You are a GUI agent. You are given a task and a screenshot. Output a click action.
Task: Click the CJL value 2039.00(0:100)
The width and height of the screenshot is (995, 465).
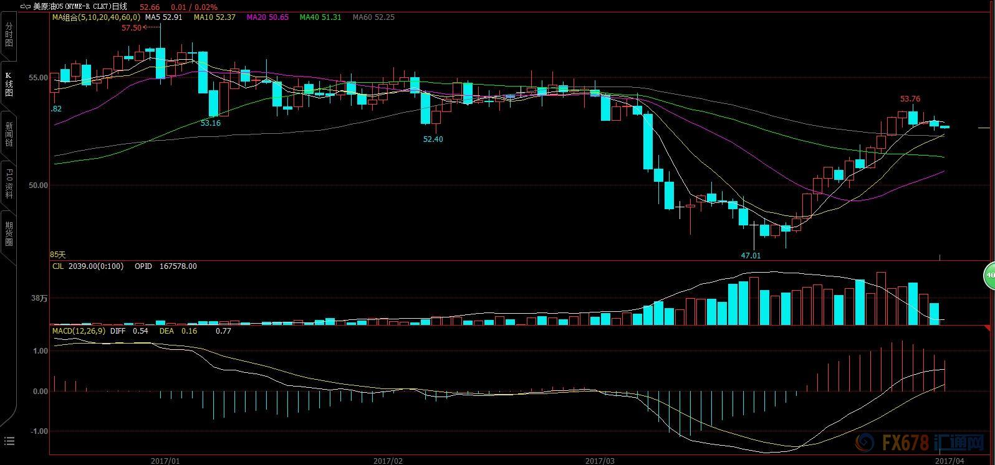(96, 266)
